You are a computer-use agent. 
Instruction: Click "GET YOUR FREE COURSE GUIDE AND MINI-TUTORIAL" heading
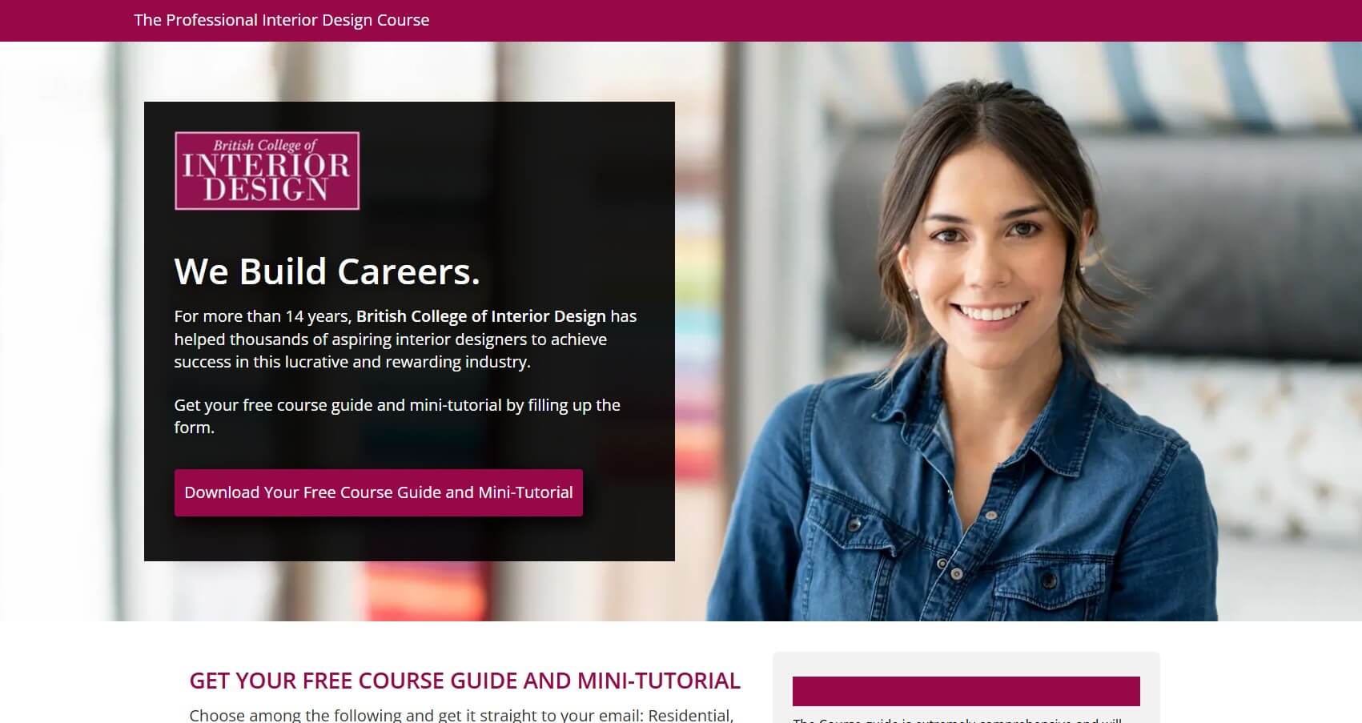[464, 681]
